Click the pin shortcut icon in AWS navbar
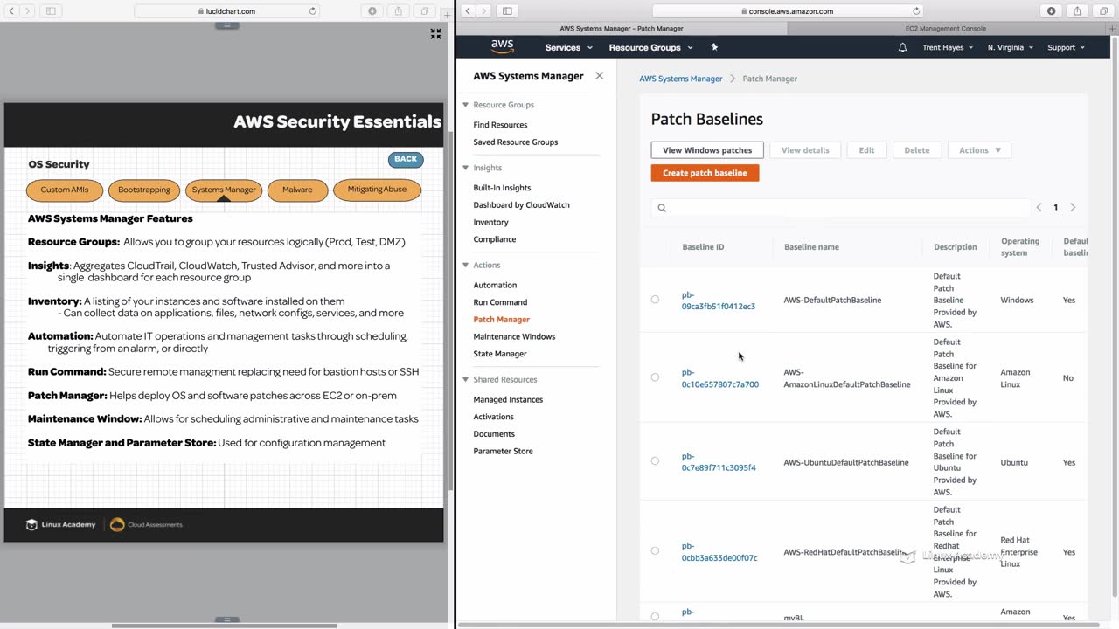The height and width of the screenshot is (629, 1119). (713, 47)
